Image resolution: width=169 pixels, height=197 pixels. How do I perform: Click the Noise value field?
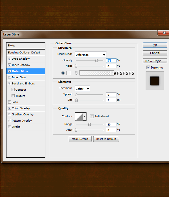[x=111, y=66]
